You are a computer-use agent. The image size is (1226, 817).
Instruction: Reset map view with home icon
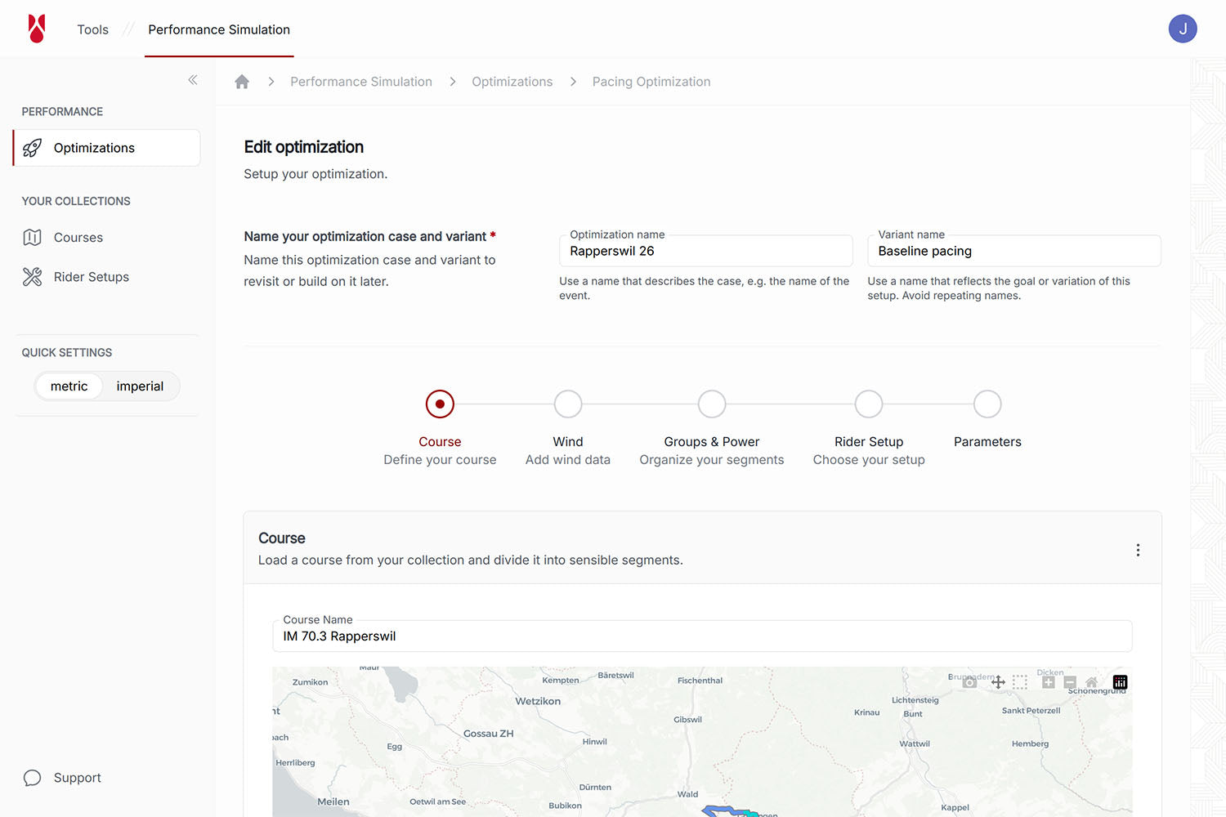point(1091,682)
